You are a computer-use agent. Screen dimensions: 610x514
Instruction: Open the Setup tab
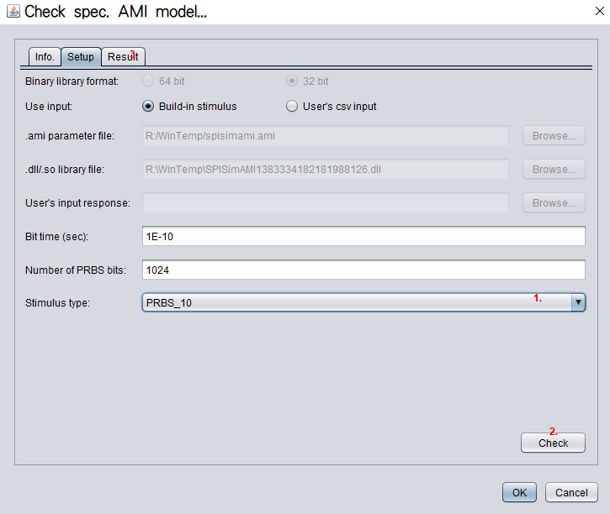81,57
